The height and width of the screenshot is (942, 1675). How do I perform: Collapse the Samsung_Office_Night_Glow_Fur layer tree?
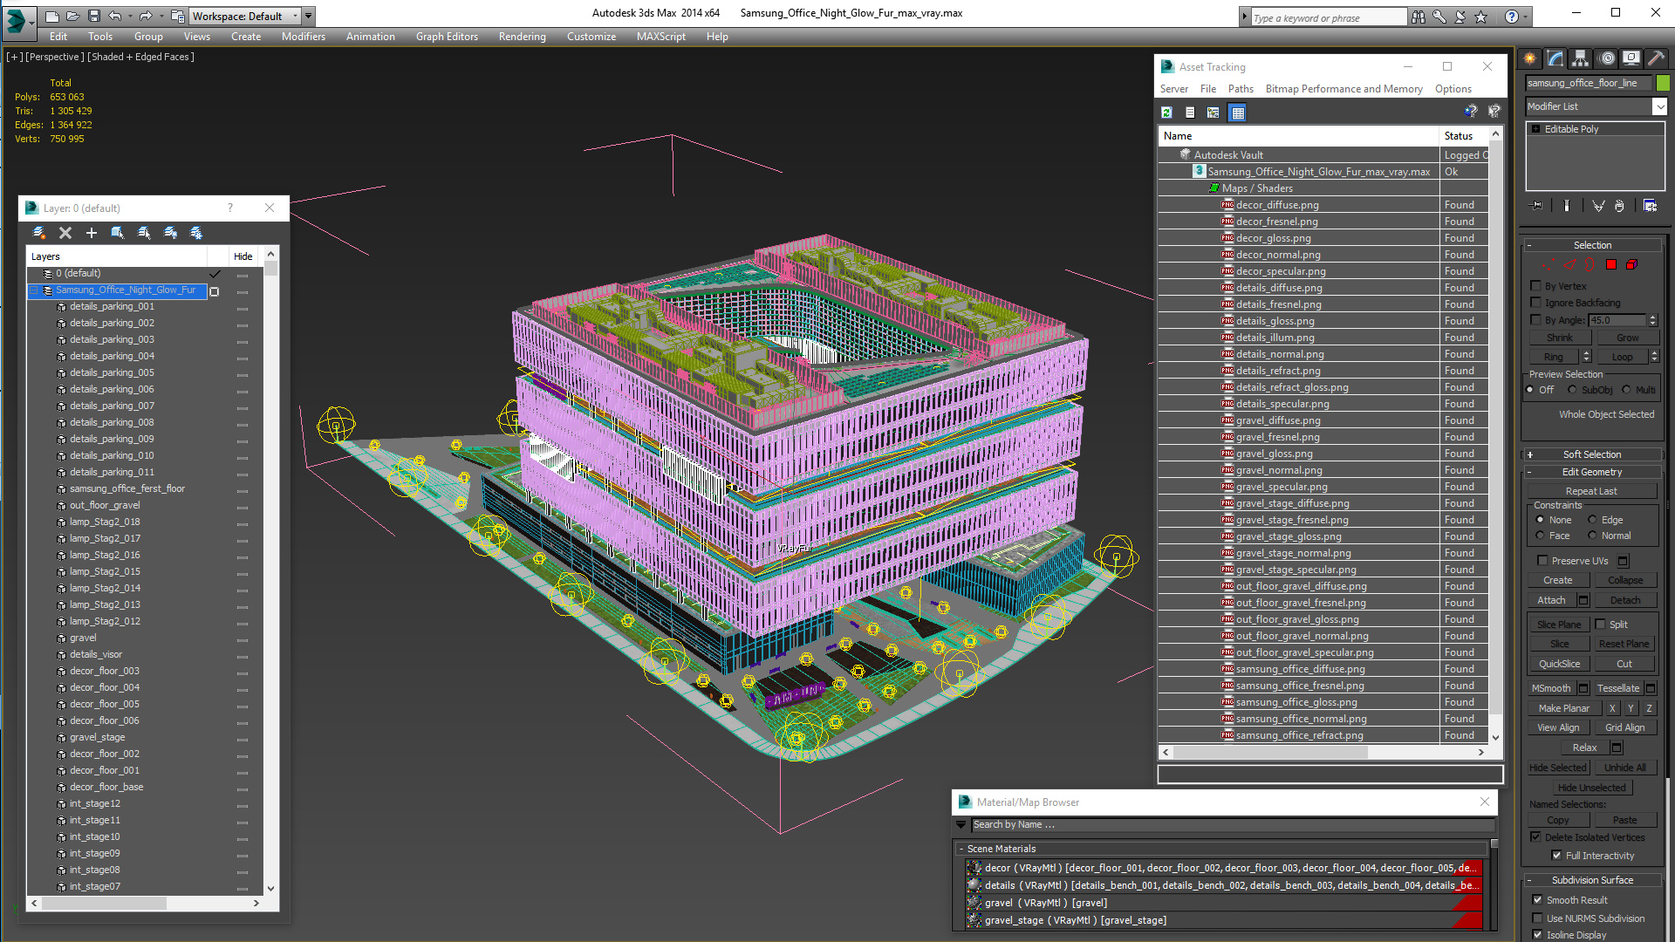tap(35, 290)
